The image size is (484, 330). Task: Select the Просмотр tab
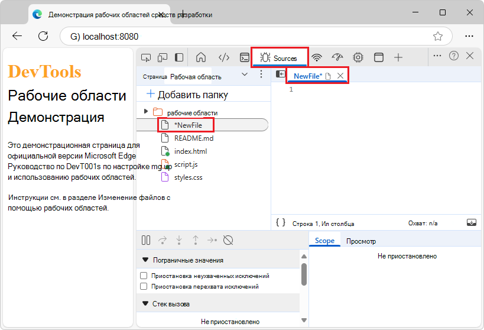click(361, 241)
